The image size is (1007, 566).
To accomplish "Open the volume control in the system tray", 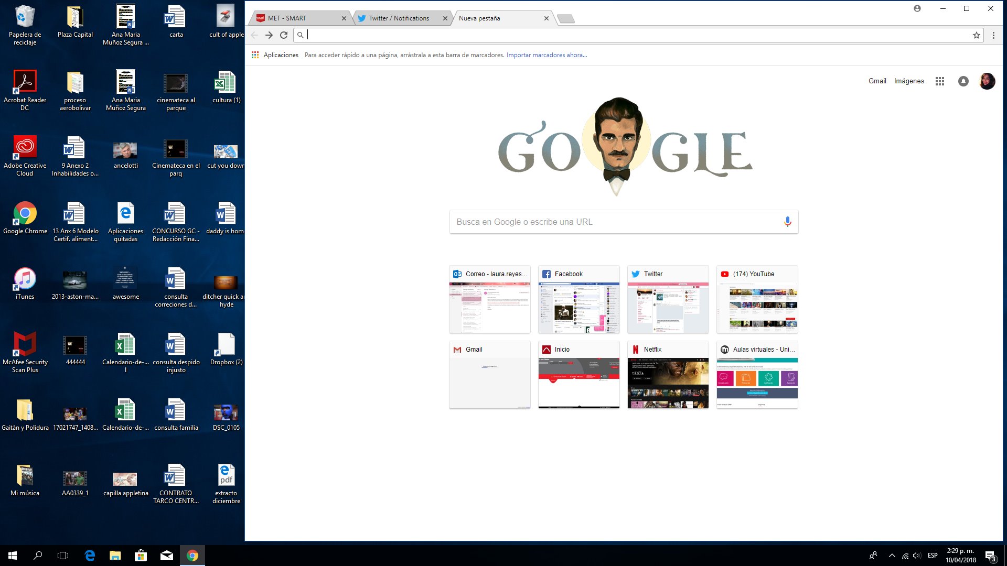I will coord(917,556).
